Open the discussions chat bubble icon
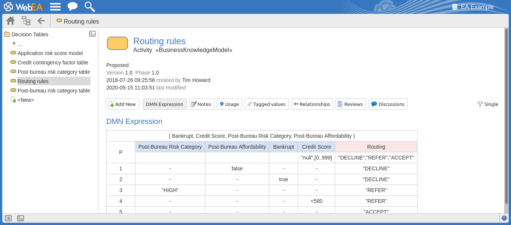 click(x=73, y=7)
